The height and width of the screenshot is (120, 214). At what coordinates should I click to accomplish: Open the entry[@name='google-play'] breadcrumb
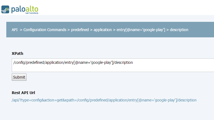click(x=141, y=30)
